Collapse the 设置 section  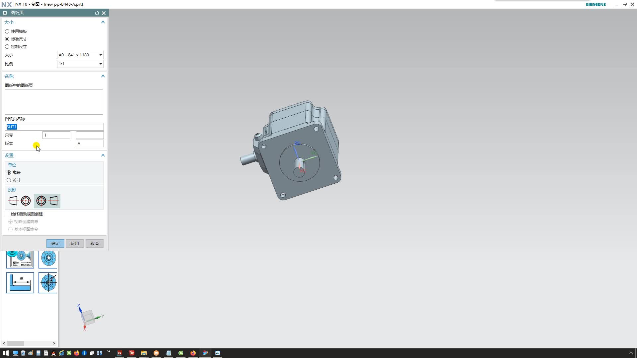point(103,155)
